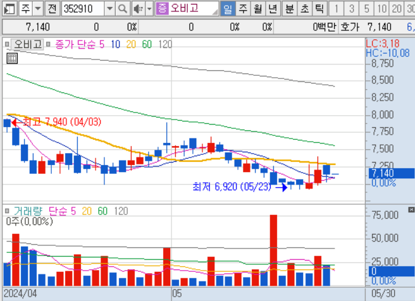The width and height of the screenshot is (415, 301).
Task: Click the current price 7,140 axis tag
Action: [x=392, y=173]
